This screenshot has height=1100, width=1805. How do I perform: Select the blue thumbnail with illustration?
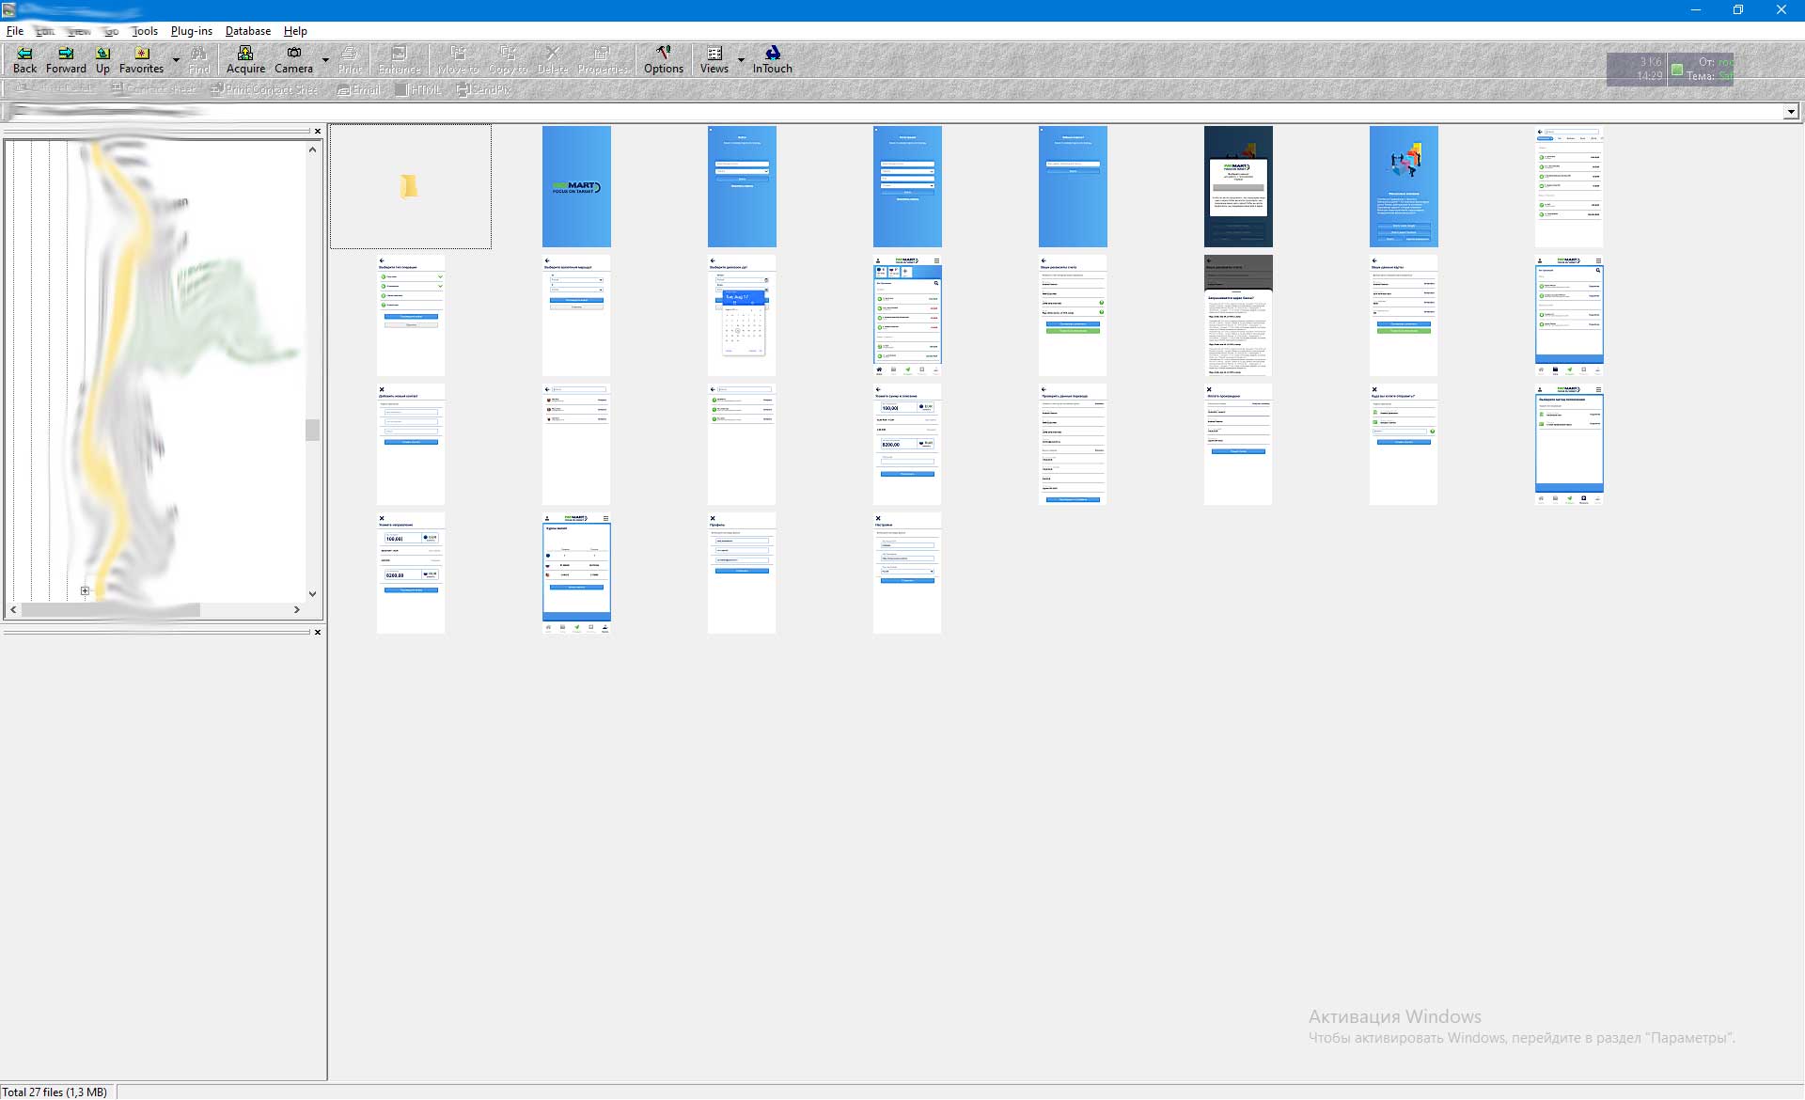click(x=1404, y=186)
